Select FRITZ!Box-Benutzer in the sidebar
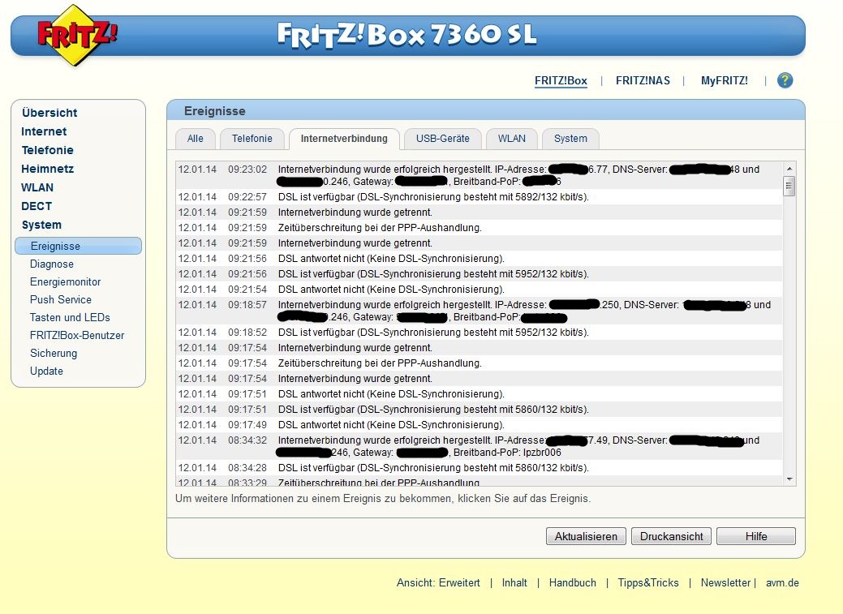 click(77, 336)
